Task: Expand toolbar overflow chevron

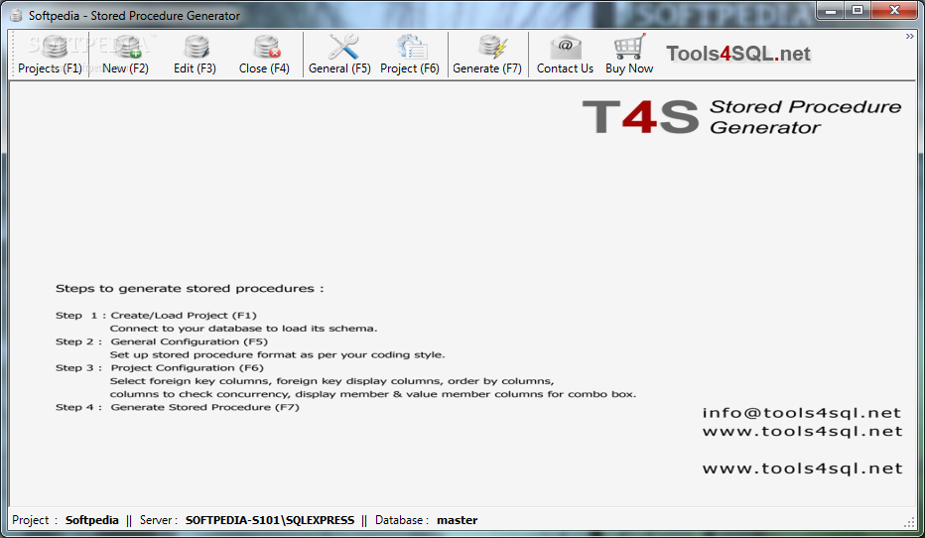Action: click(910, 37)
